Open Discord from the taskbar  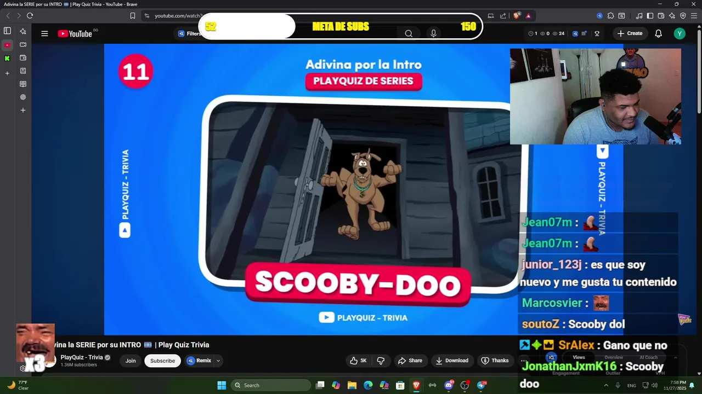[x=449, y=385]
